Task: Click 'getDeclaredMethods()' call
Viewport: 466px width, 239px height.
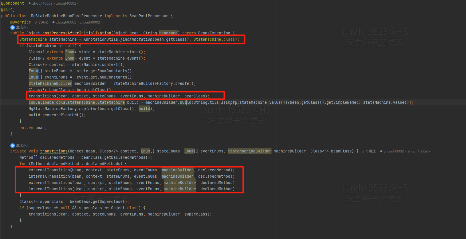Action: [126, 158]
